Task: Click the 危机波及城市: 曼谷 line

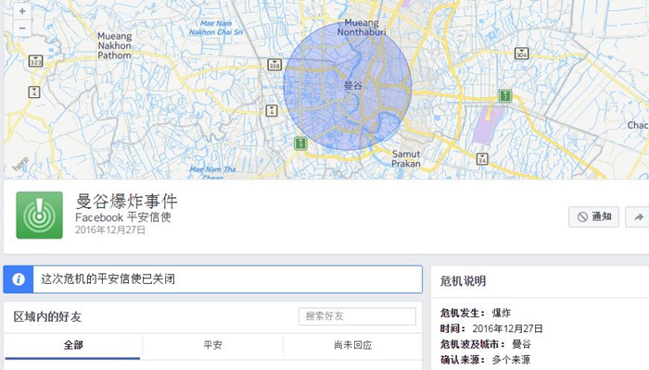Action: tap(485, 344)
